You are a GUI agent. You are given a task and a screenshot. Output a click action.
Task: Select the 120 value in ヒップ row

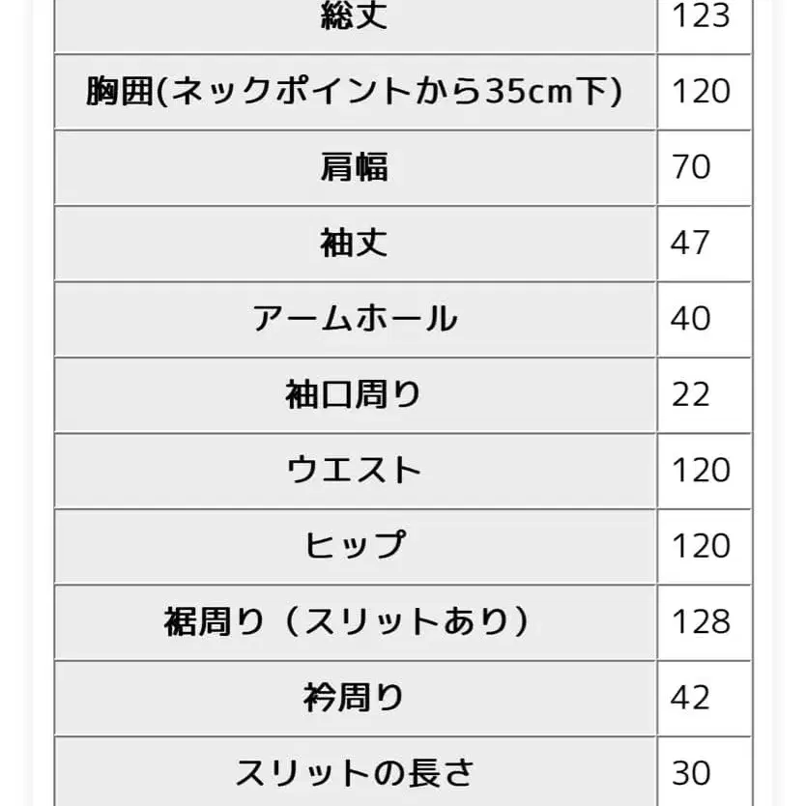(701, 546)
